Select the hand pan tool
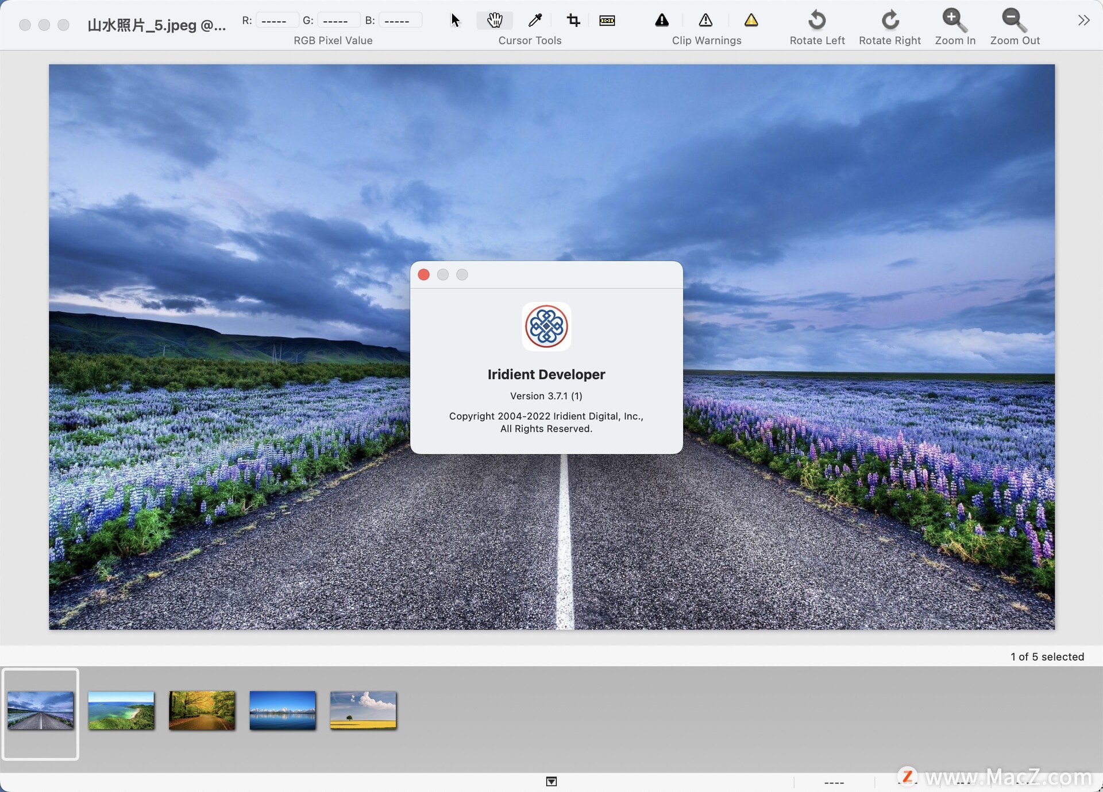 click(495, 21)
